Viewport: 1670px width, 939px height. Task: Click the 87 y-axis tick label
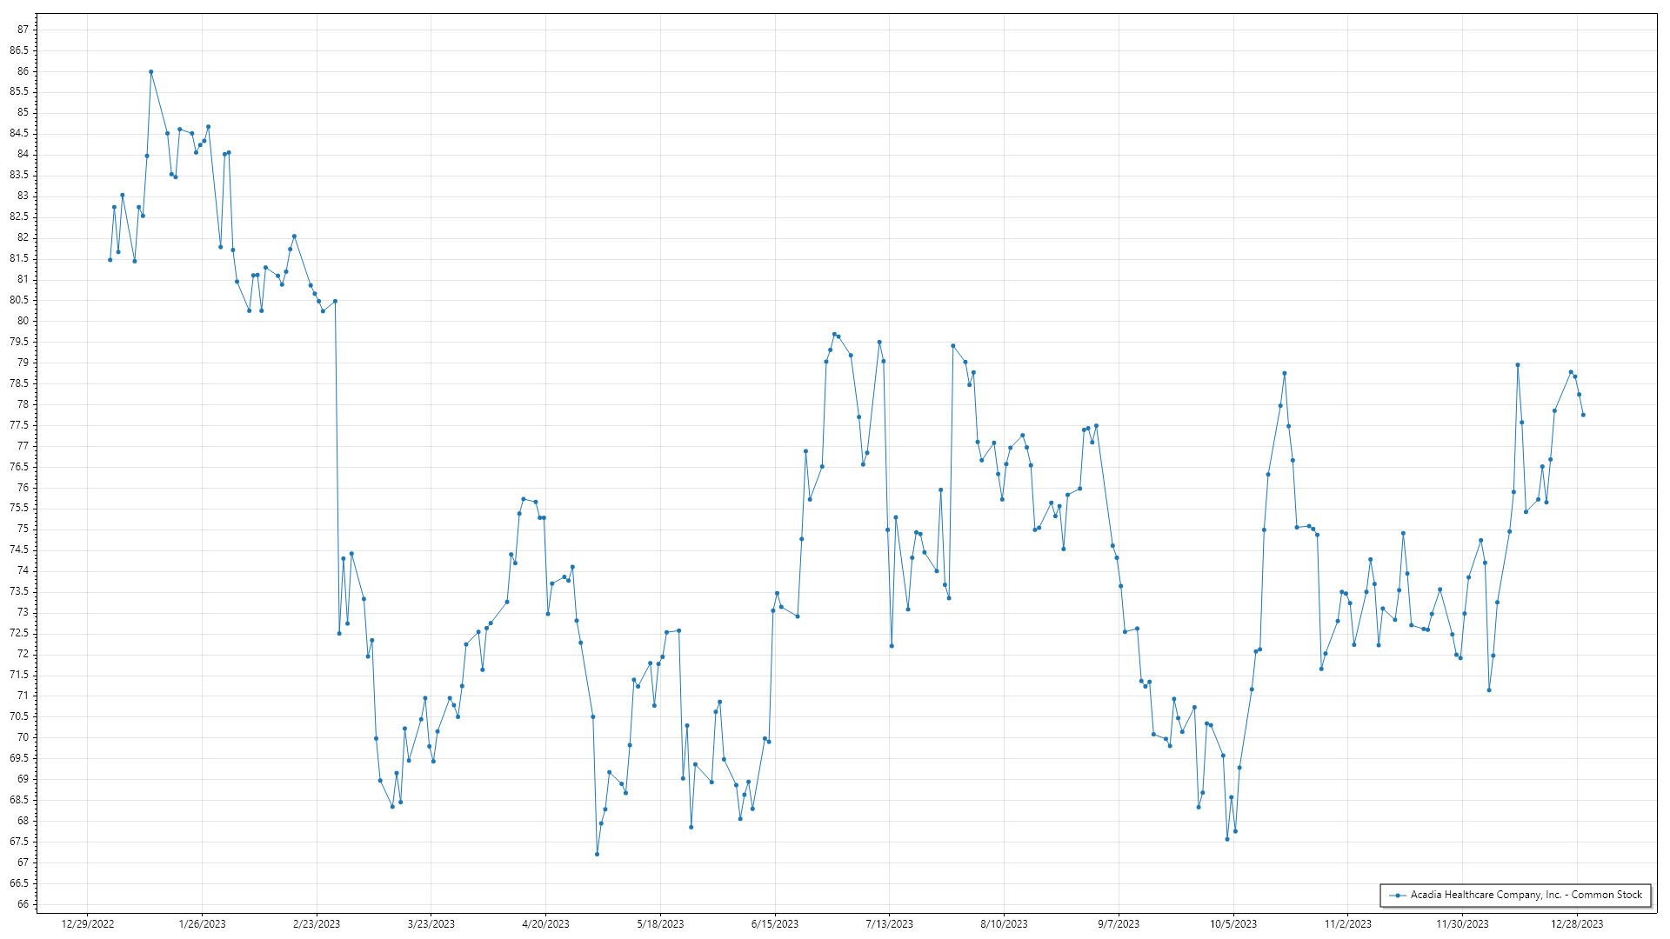[23, 30]
